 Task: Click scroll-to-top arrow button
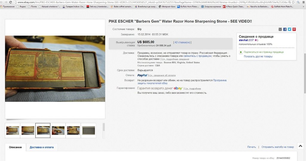tap(301, 146)
